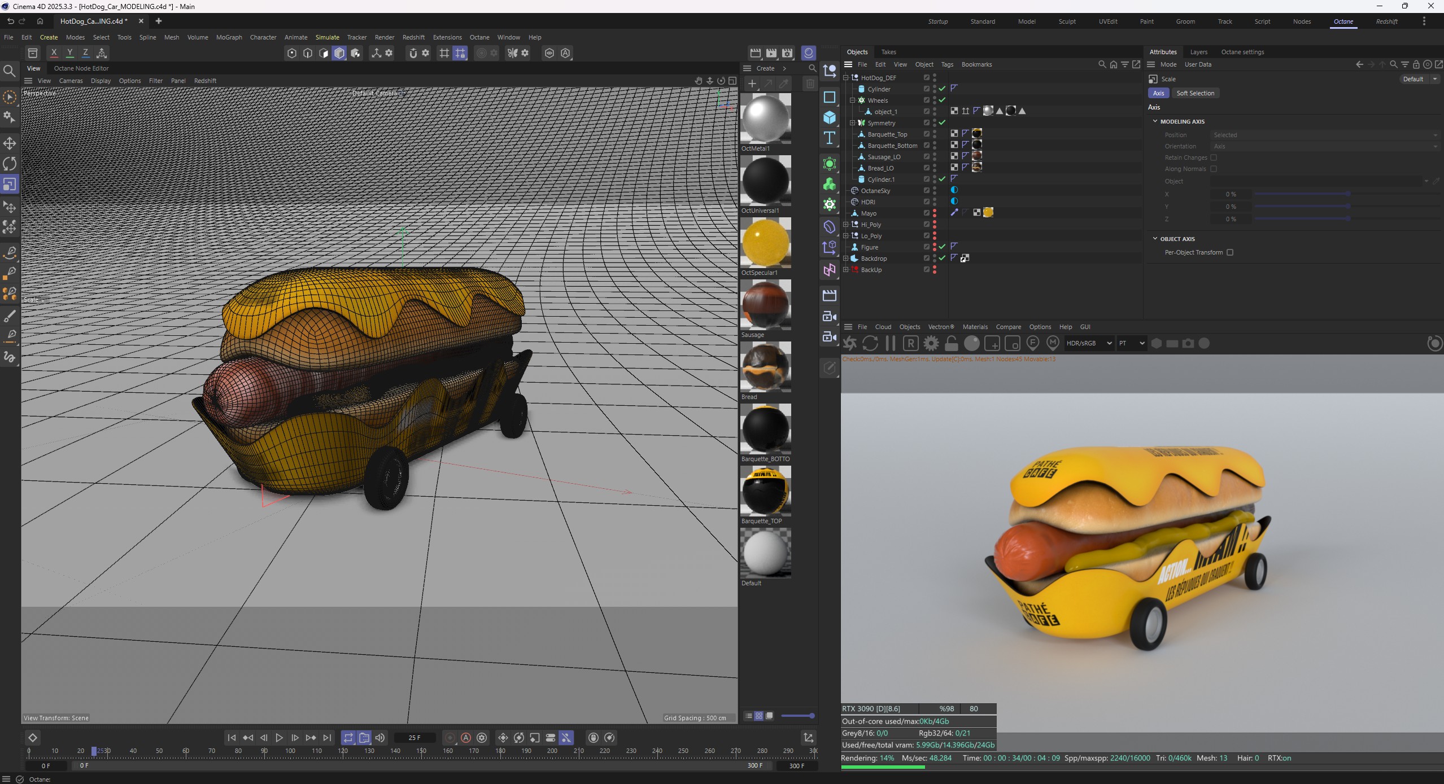Toggle X axis lock in toolbar
This screenshot has width=1444, height=784.
[x=54, y=52]
